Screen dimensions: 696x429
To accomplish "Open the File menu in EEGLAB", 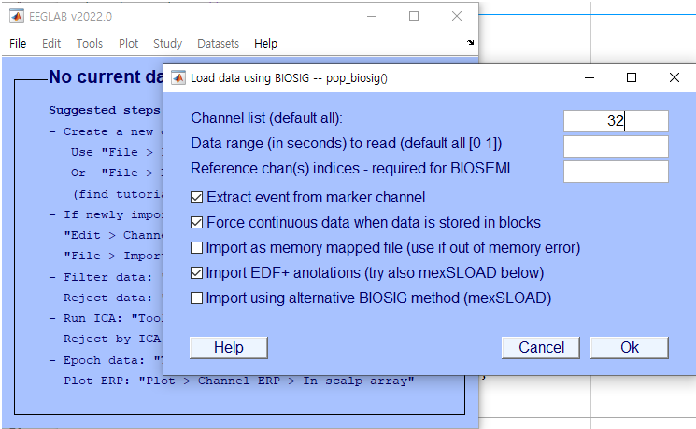I will coord(18,44).
